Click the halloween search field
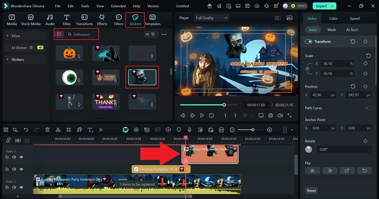The width and height of the screenshot is (379, 199). [82, 34]
